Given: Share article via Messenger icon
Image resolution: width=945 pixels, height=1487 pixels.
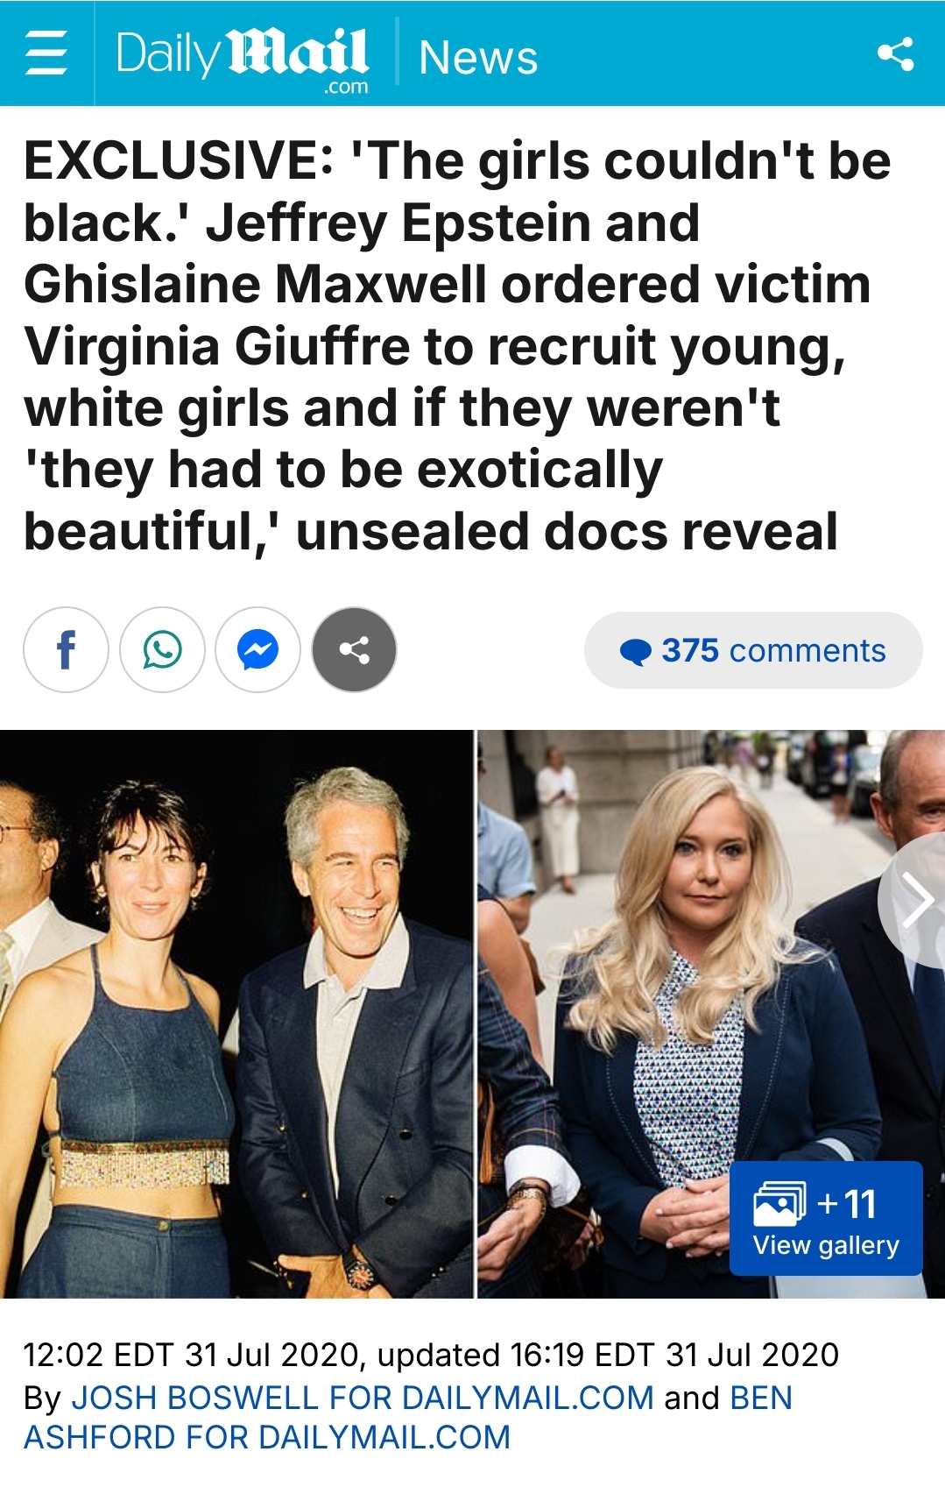Looking at the screenshot, I should point(258,650).
